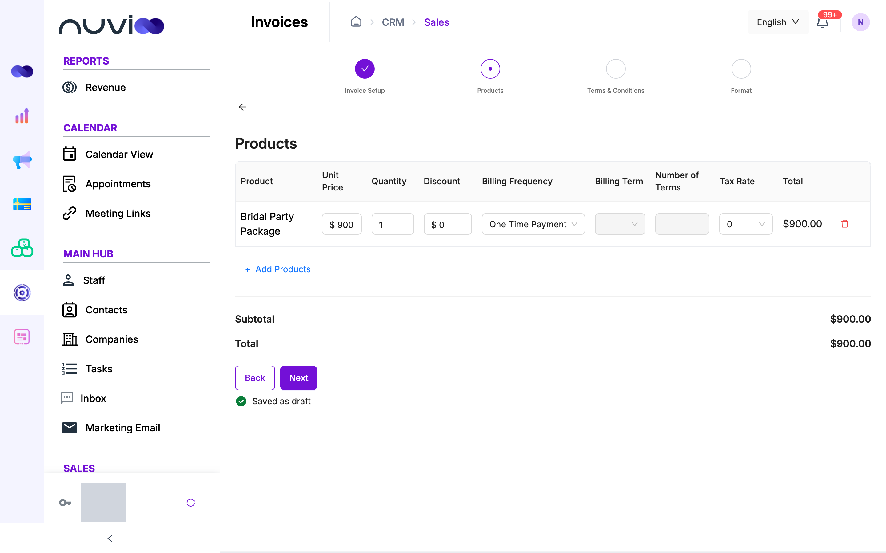
Task: Click the Saved as draft status text
Action: pos(281,401)
